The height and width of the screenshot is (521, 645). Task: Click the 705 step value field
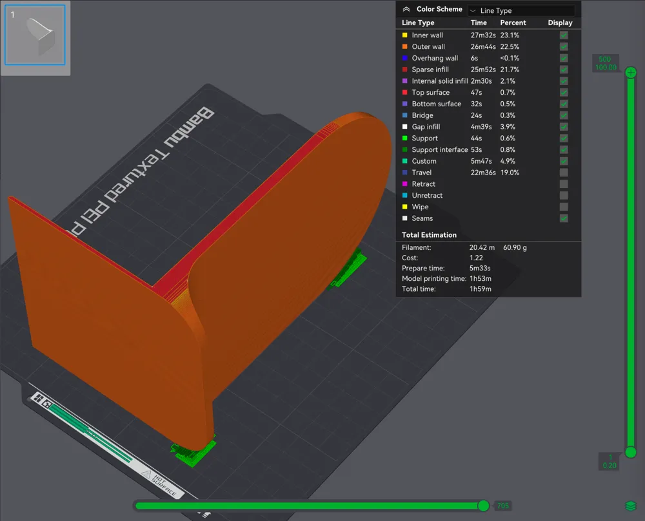502,506
